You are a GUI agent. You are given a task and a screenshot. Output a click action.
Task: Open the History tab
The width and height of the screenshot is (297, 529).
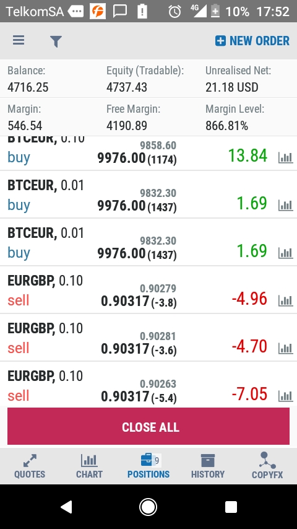tap(208, 466)
